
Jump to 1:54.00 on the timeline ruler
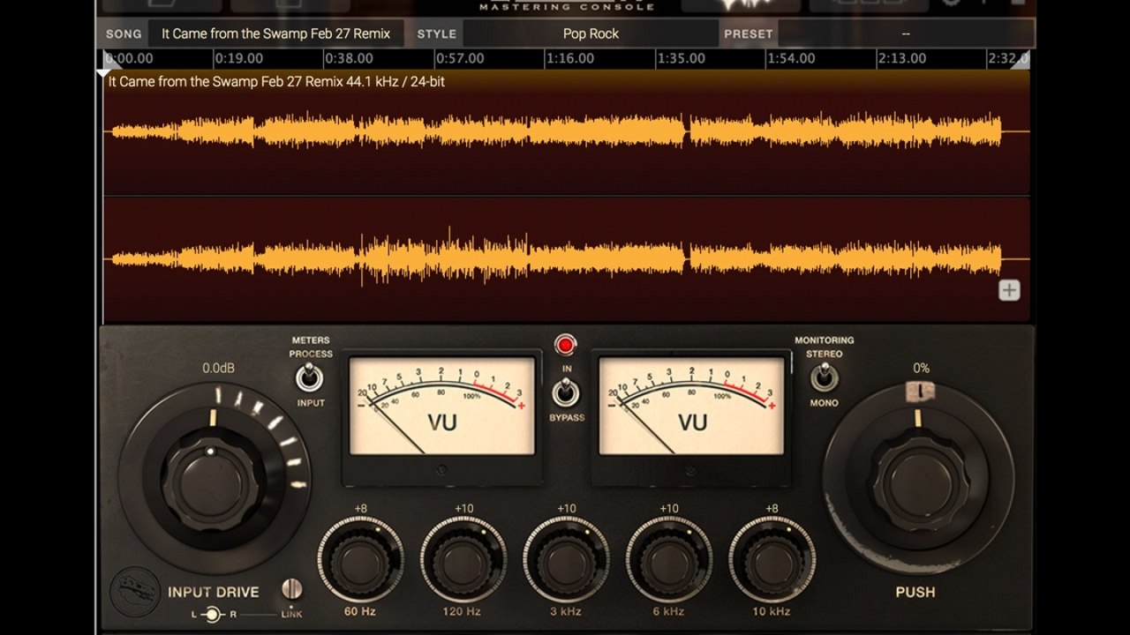point(791,59)
